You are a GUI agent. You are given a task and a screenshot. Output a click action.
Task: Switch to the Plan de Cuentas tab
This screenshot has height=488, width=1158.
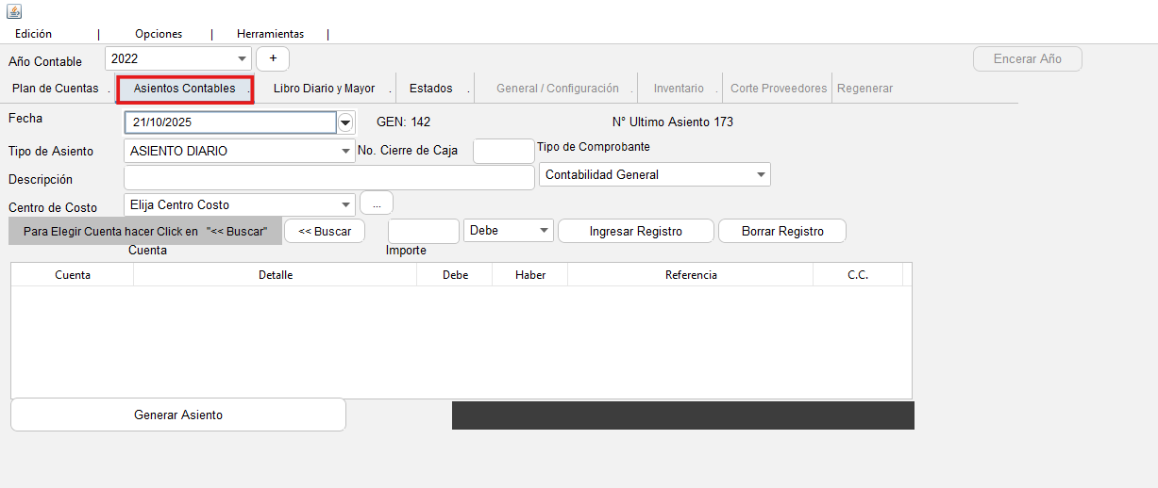point(56,89)
